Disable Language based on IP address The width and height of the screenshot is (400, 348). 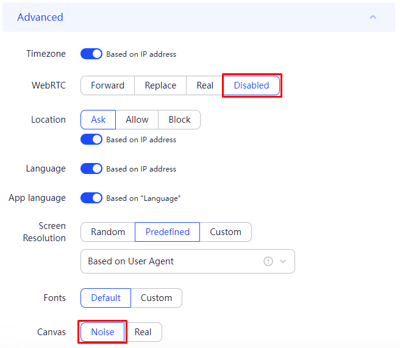pos(91,169)
